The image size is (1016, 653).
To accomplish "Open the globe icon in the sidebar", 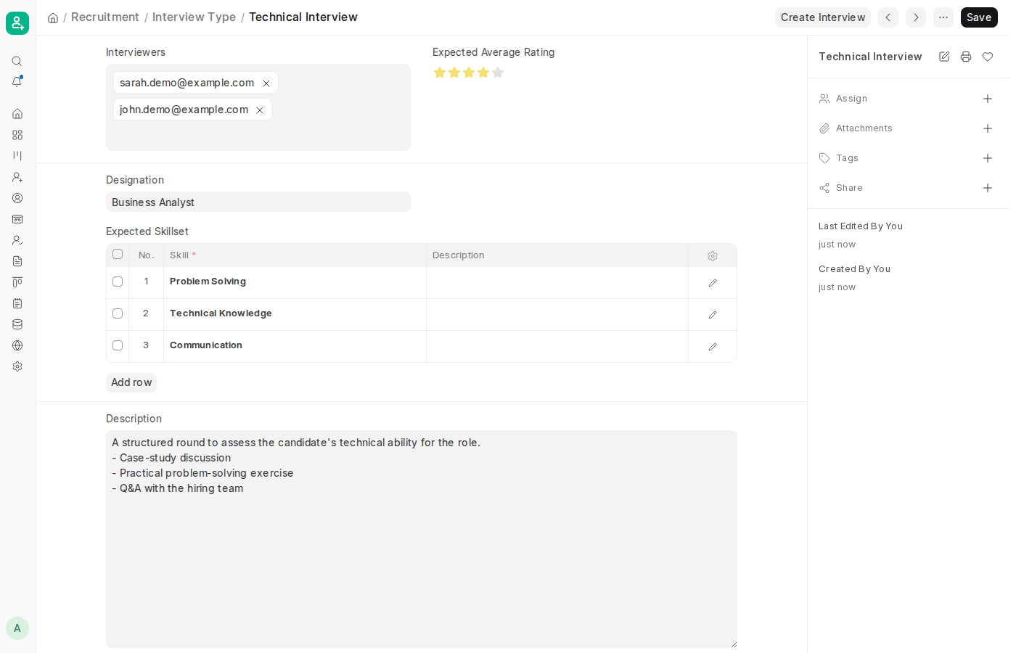I will click(17, 345).
